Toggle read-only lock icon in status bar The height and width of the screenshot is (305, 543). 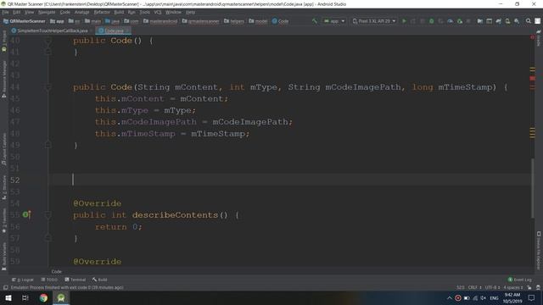(x=529, y=287)
